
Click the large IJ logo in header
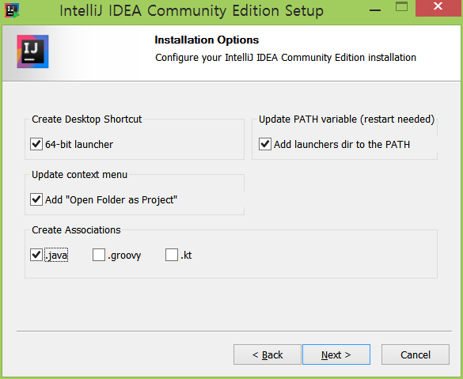[x=32, y=51]
